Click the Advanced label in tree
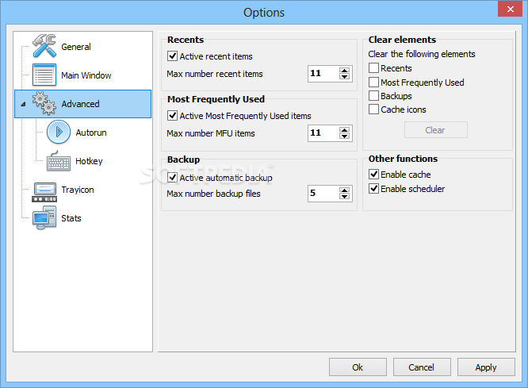Image resolution: width=528 pixels, height=388 pixels. point(80,104)
